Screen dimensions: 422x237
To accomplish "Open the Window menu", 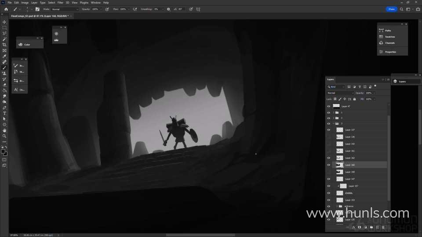I will [95, 3].
